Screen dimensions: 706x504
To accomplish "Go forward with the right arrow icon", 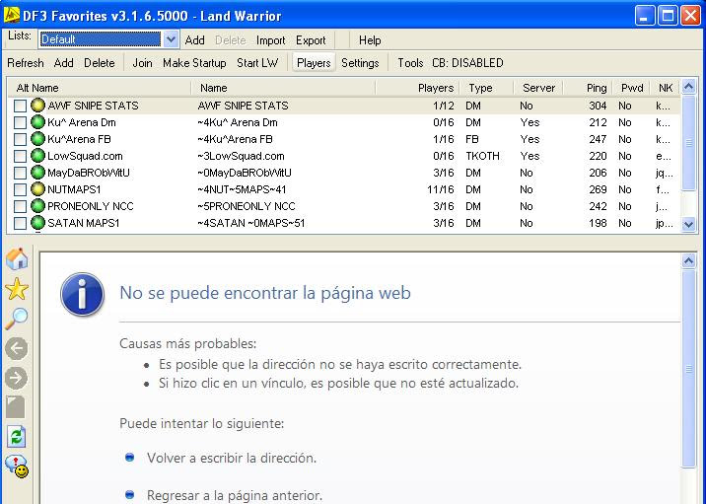I will pos(17,378).
